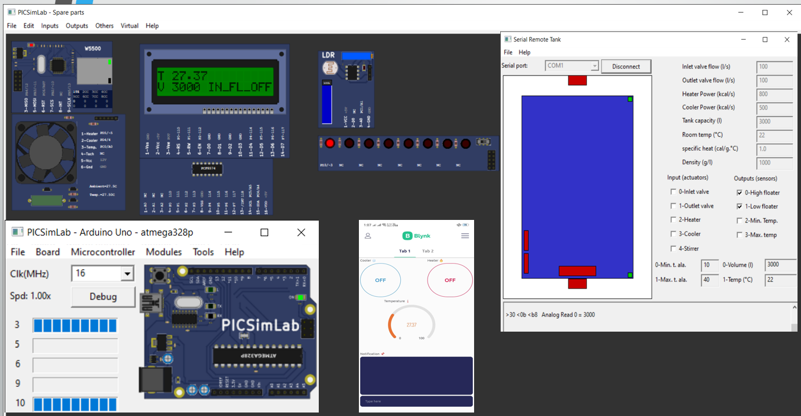This screenshot has width=801, height=416.
Task: Open the Modules menu in Arduino Uno window
Action: [163, 252]
